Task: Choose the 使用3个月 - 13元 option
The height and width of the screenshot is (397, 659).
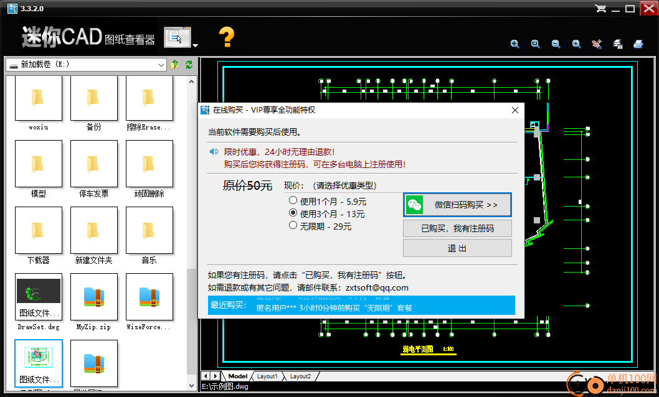Action: point(327,213)
